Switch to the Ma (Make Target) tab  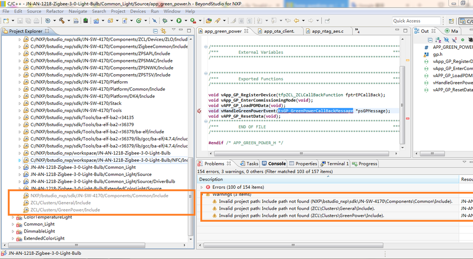coord(451,31)
